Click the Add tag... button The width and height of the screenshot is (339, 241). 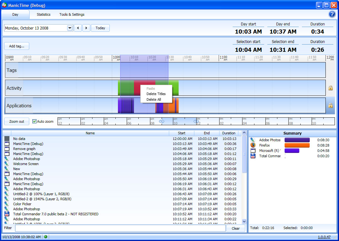coord(17,46)
